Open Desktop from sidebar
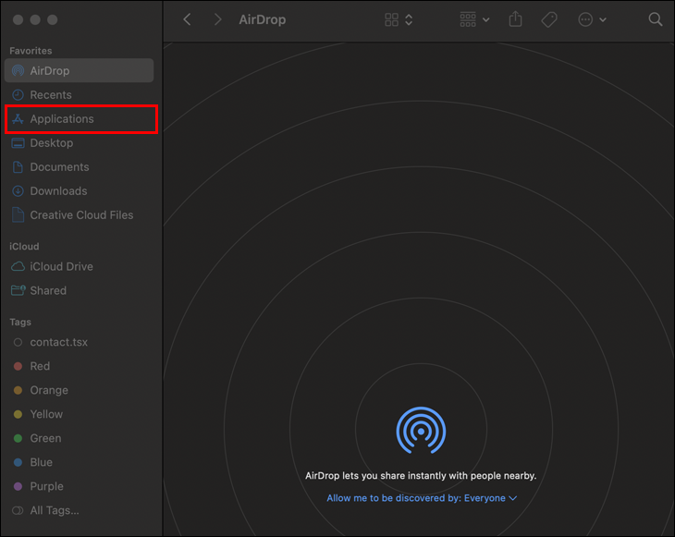 pyautogui.click(x=79, y=143)
